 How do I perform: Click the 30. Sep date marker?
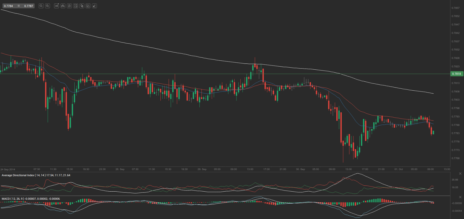(300, 169)
